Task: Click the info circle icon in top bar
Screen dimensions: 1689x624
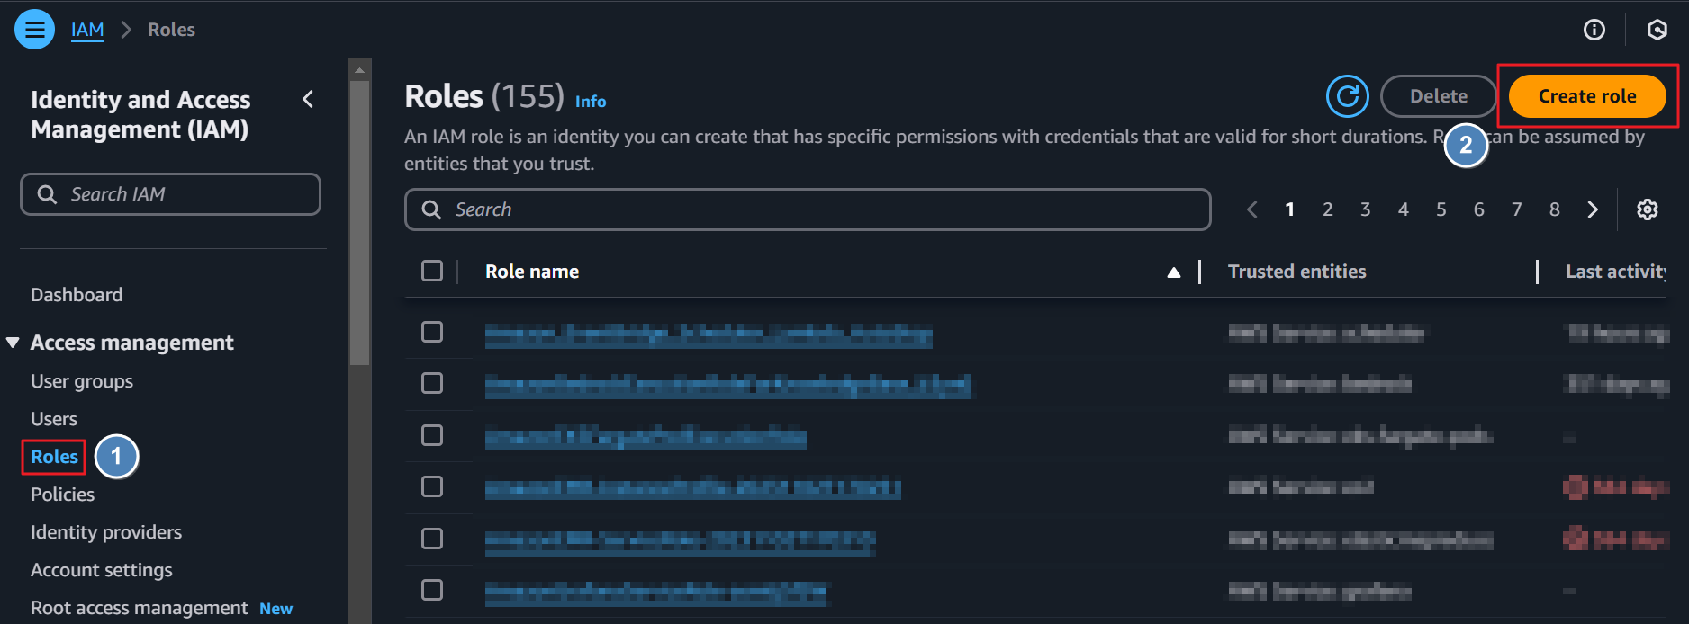Action: pos(1594,30)
